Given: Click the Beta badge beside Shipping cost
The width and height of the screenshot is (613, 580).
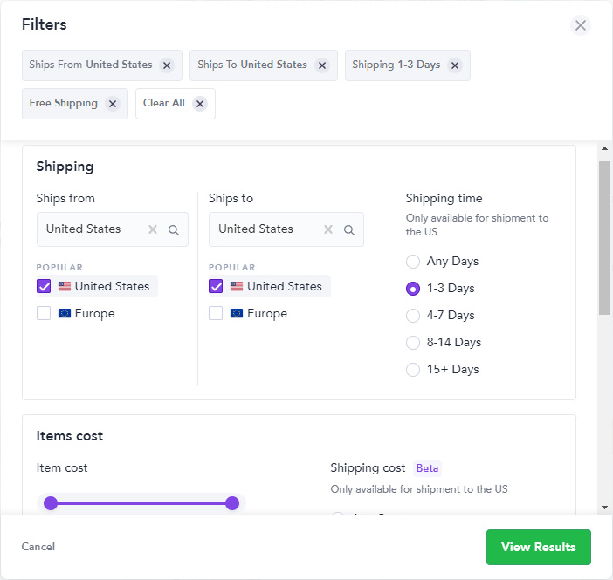Looking at the screenshot, I should pos(427,468).
